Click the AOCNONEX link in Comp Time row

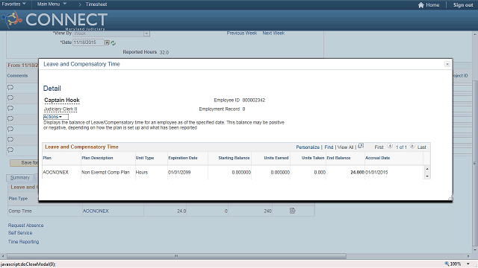(96, 211)
